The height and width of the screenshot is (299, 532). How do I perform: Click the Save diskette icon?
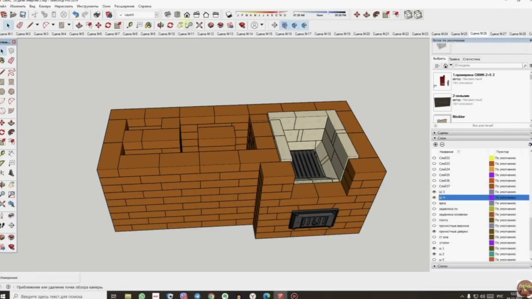click(x=23, y=15)
